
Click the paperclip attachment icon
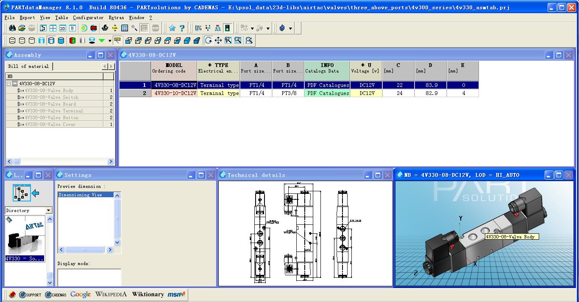72,28
